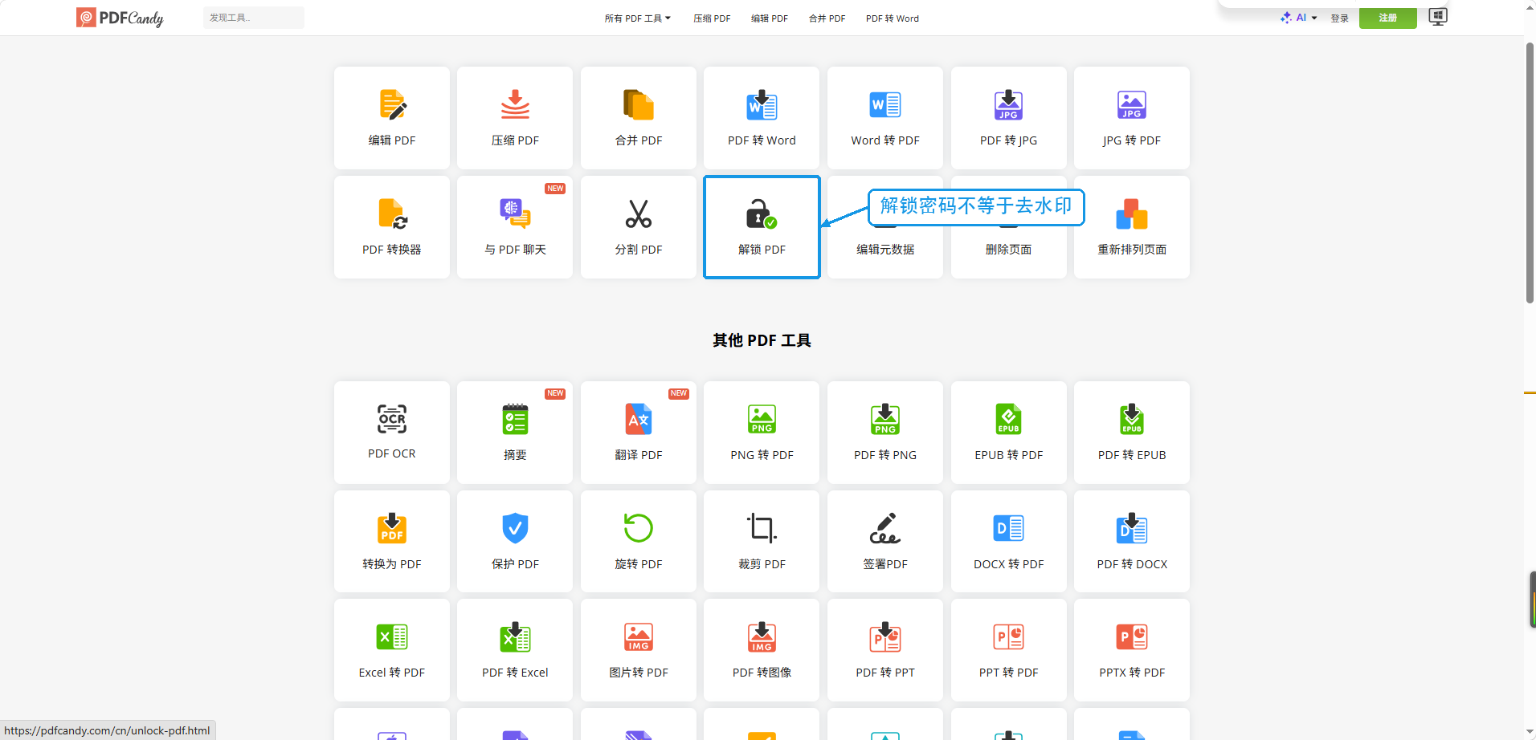The image size is (1536, 740).
Task: Click the Word 转 PDF tool icon
Action: click(x=885, y=105)
